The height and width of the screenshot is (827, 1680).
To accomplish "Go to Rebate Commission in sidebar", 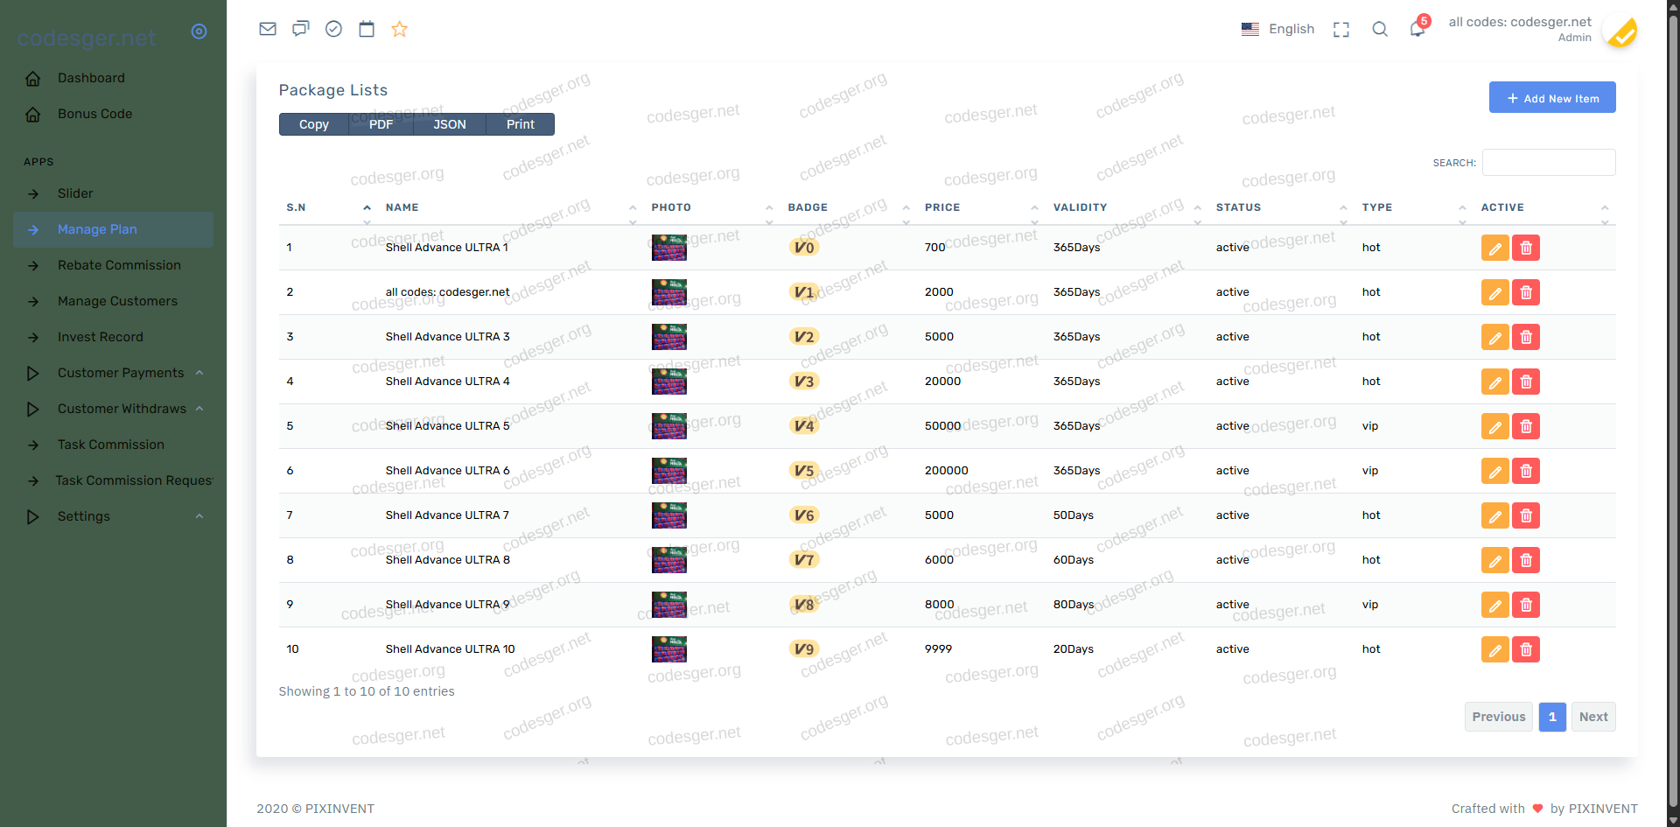I will point(119,265).
